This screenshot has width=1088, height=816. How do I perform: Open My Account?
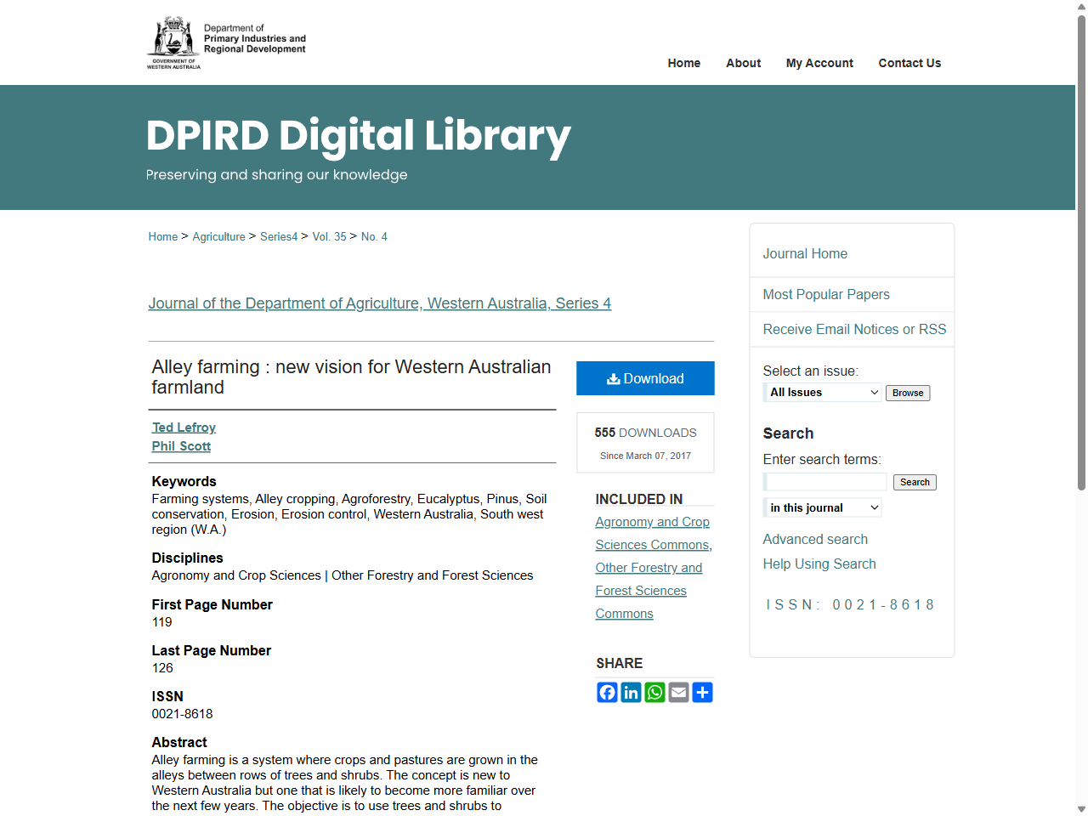coord(819,63)
